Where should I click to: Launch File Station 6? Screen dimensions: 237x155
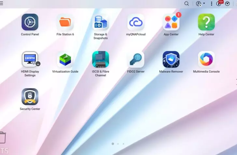[x=65, y=22]
